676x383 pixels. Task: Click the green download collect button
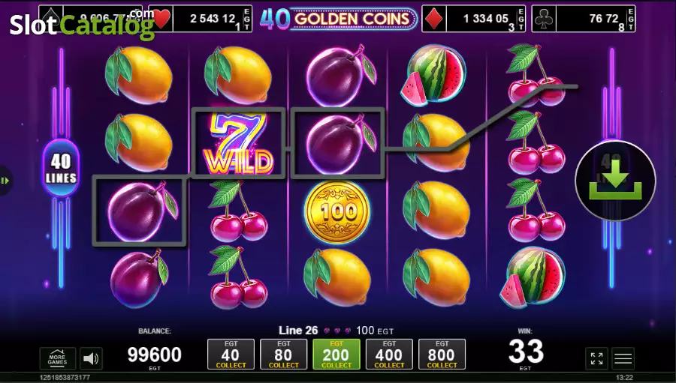(x=615, y=181)
